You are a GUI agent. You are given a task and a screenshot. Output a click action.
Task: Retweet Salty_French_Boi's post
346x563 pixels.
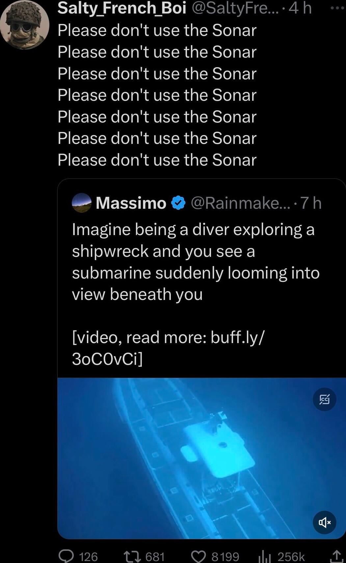coord(132,555)
